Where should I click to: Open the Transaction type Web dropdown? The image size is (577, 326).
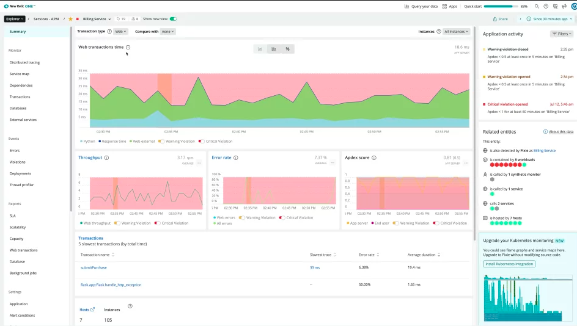pos(120,31)
